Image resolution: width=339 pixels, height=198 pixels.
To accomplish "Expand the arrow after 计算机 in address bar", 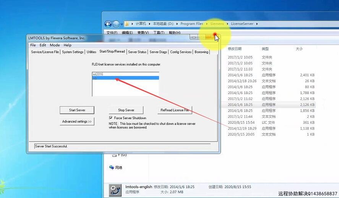I will pos(149,24).
